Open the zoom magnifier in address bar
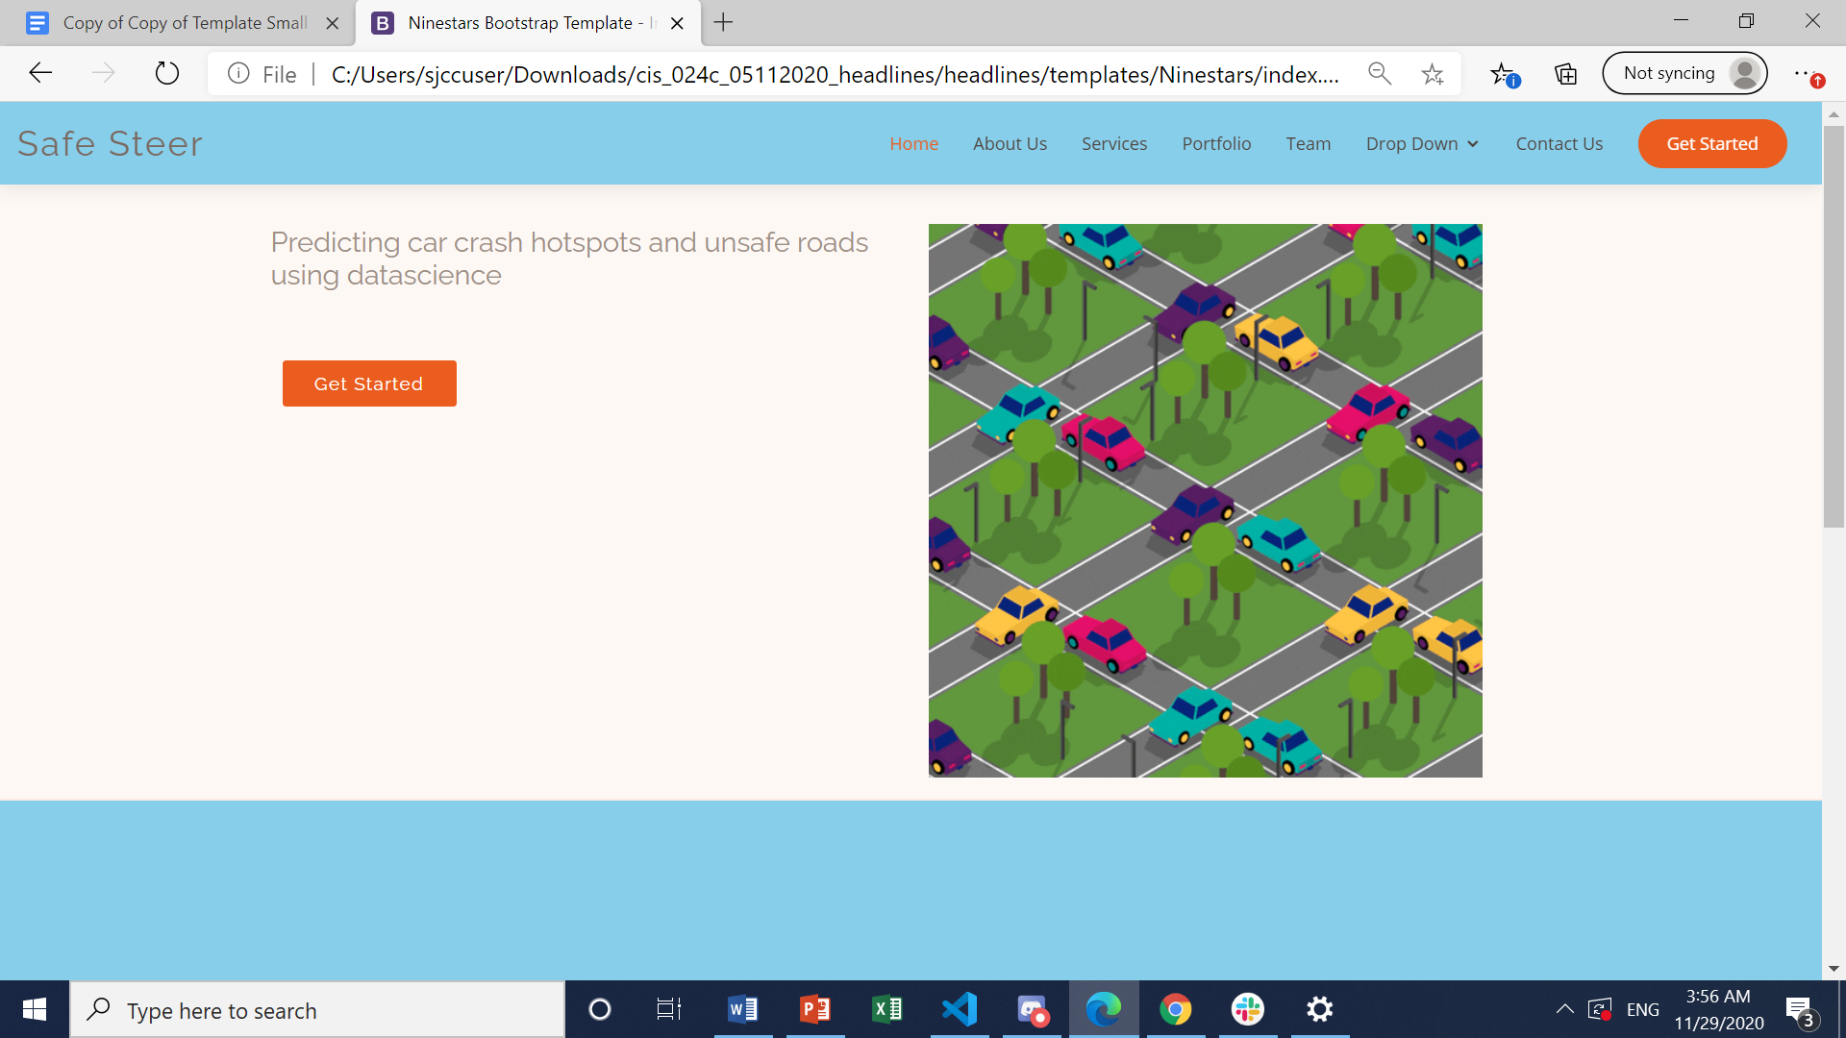This screenshot has width=1846, height=1038. [1379, 74]
